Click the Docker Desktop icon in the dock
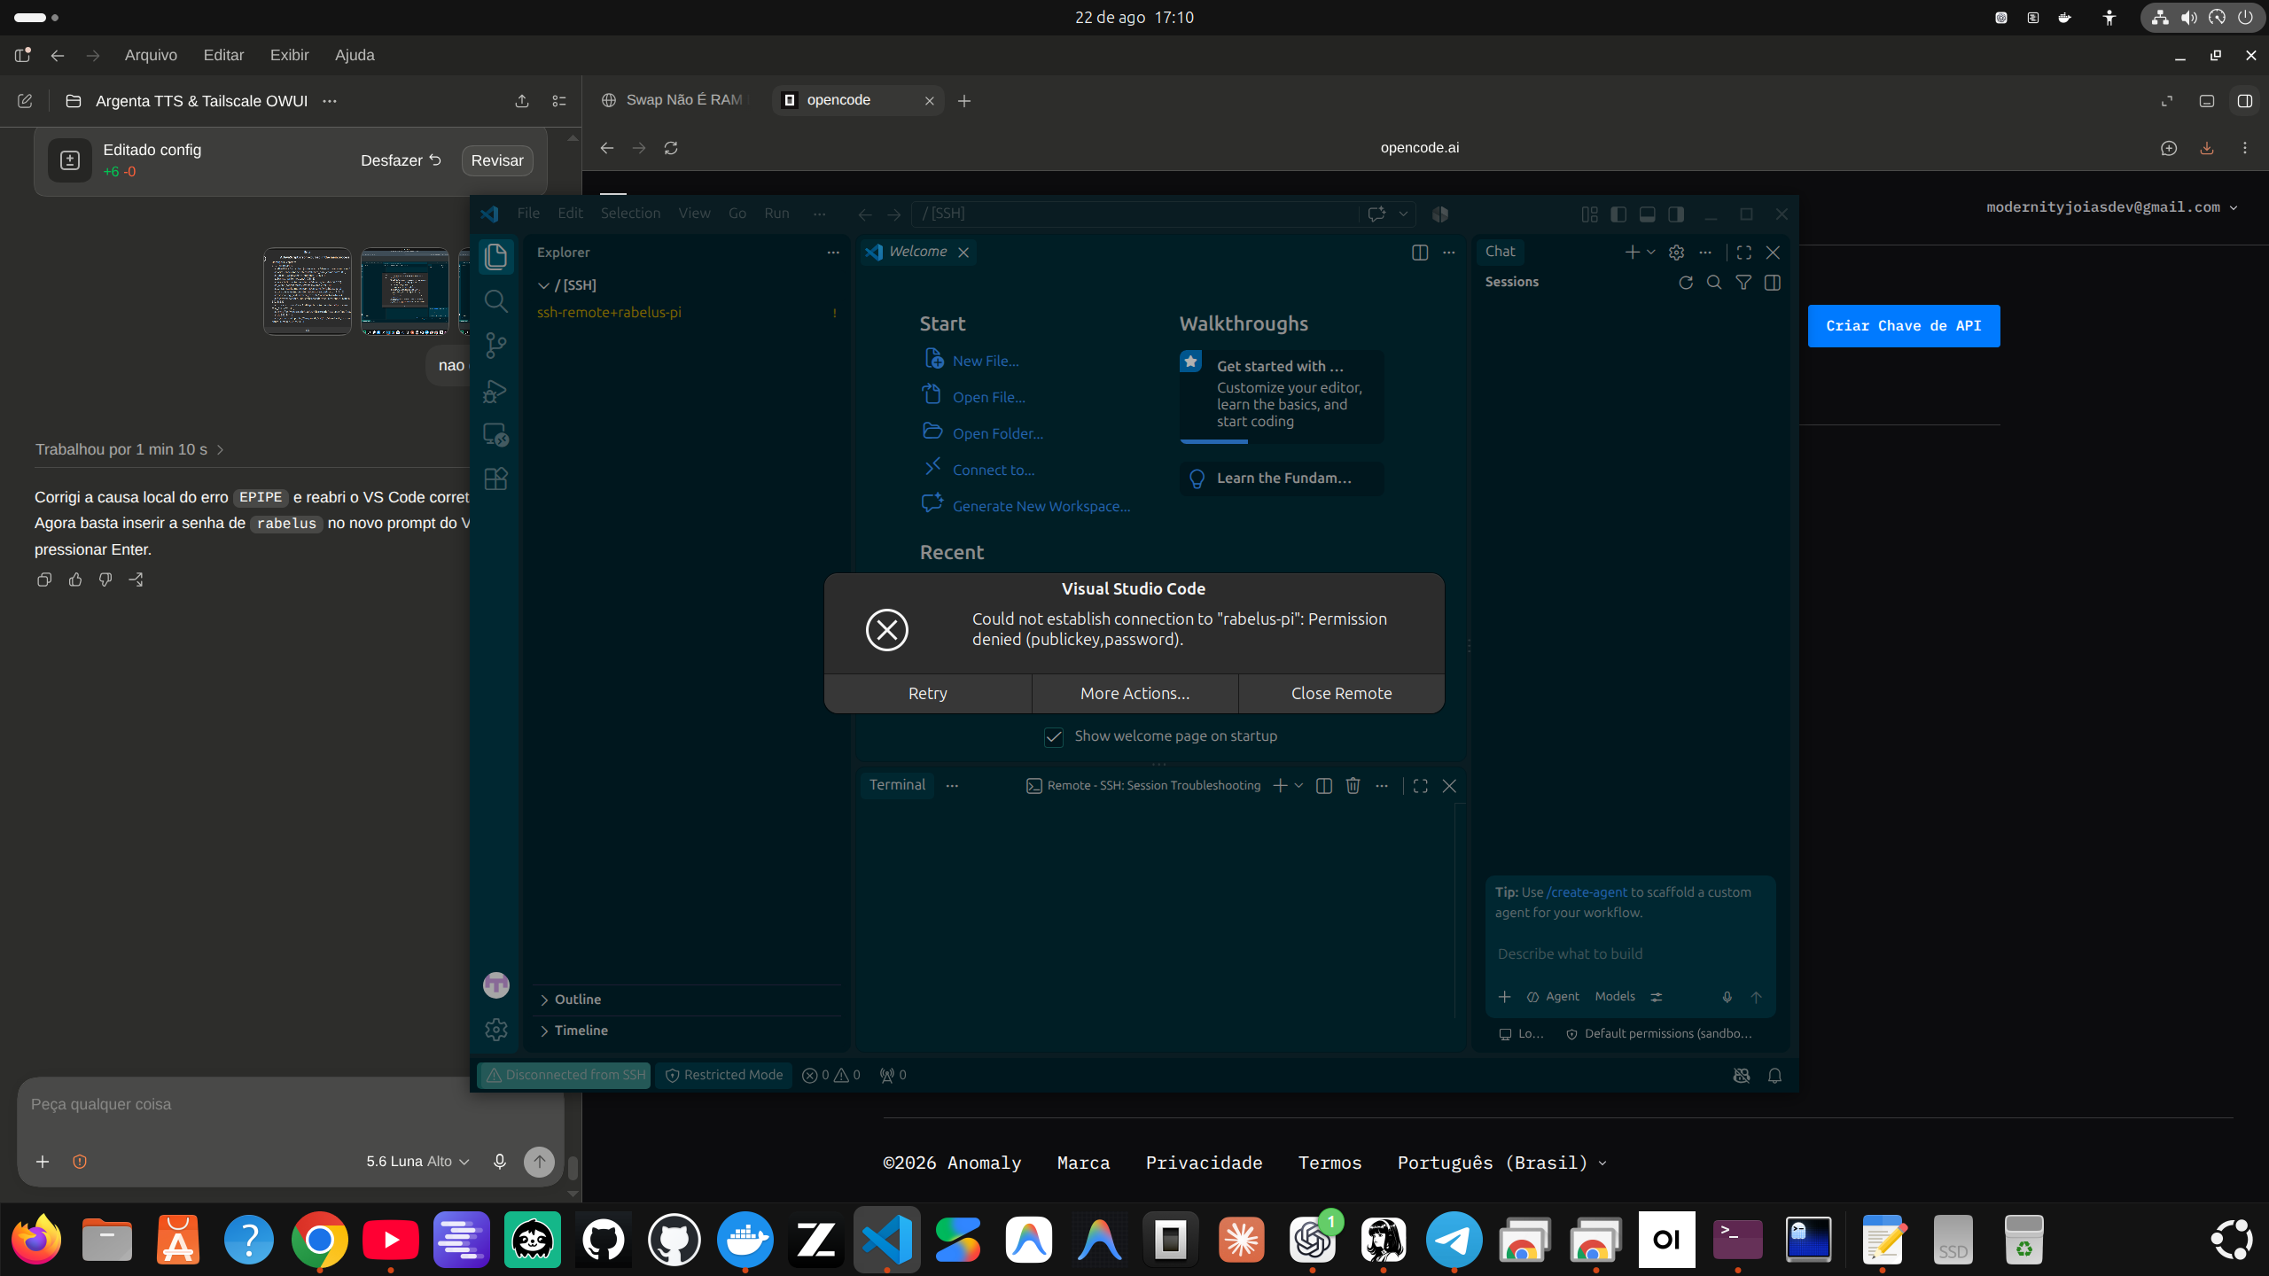Viewport: 2269px width, 1276px height. pyautogui.click(x=745, y=1240)
